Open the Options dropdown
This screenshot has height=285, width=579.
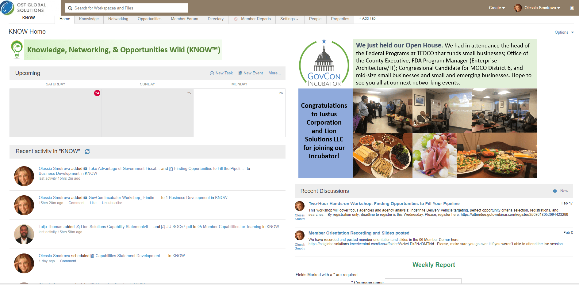564,32
